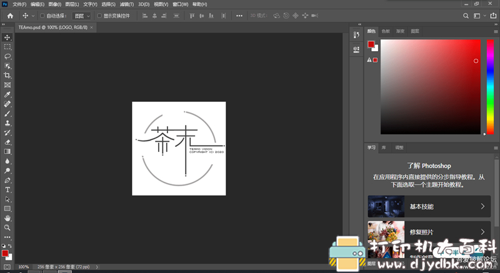Open more align options ellipsis
Image resolution: width=500 pixels, height=273 pixels.
(239, 16)
